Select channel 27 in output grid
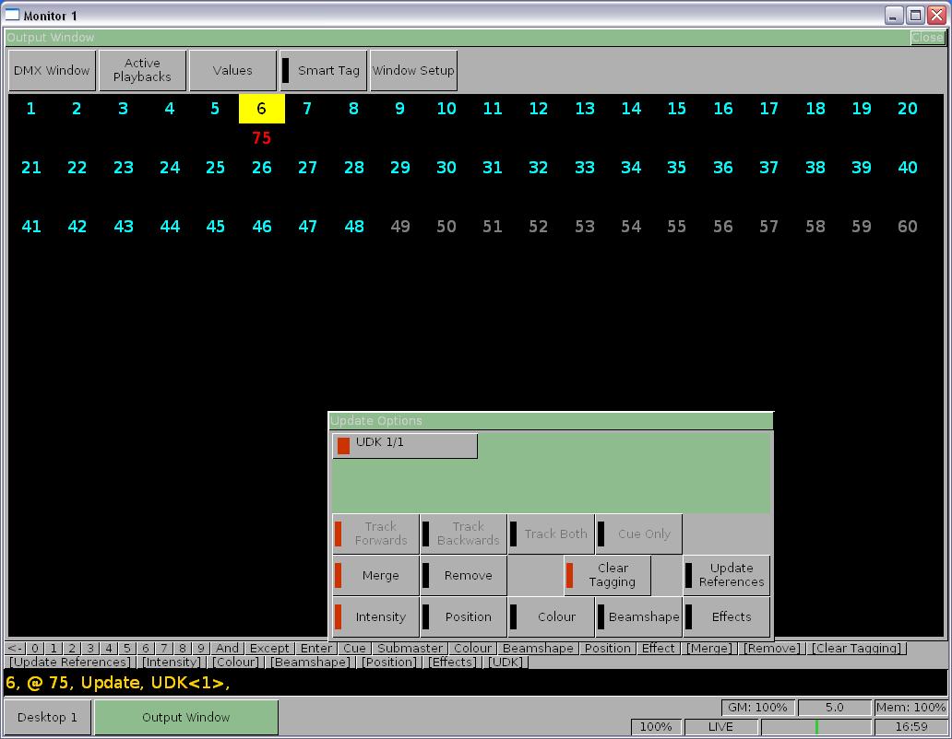Image resolution: width=952 pixels, height=739 pixels. pyautogui.click(x=308, y=168)
